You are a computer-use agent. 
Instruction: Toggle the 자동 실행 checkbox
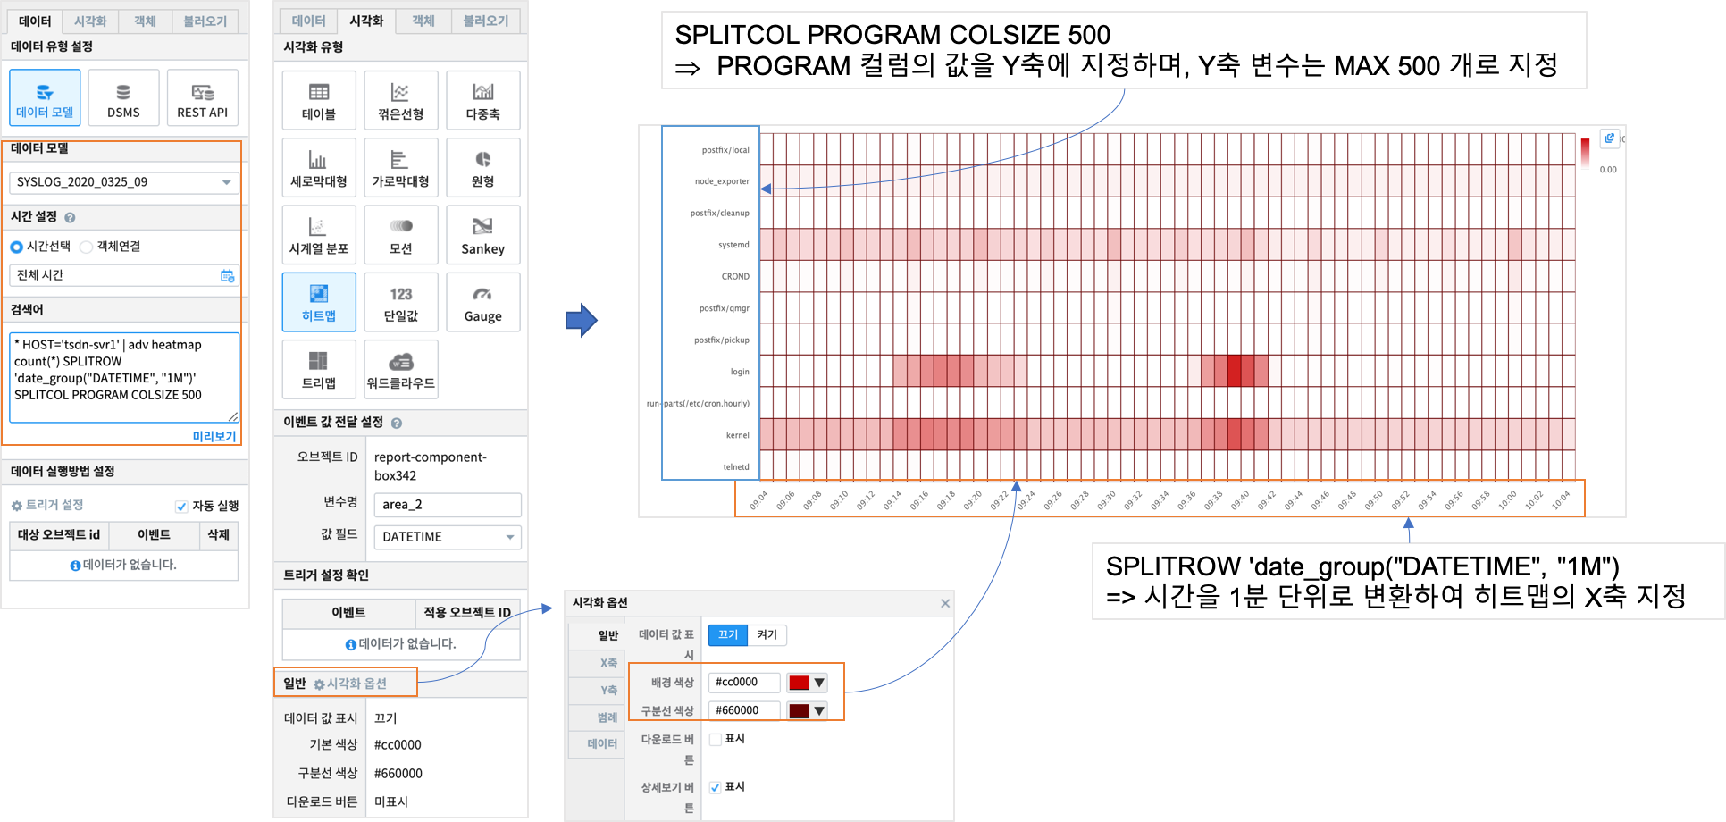181,507
